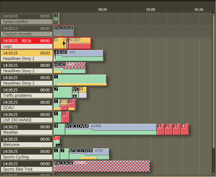Image resolution: width=216 pixels, height=177 pixels.
Task: Select the 2BOX block in Logo row
Action: pyautogui.click(x=80, y=43)
